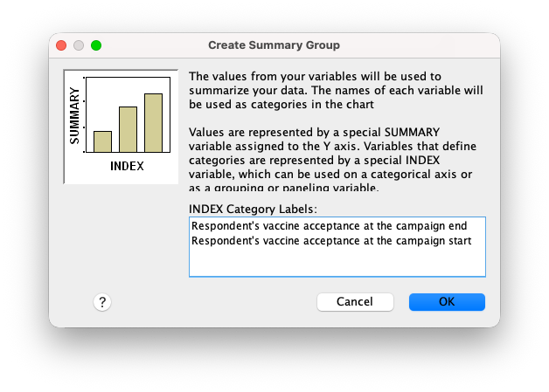The width and height of the screenshot is (549, 392).
Task: Click the empty area in the labels box
Action: tap(337, 262)
